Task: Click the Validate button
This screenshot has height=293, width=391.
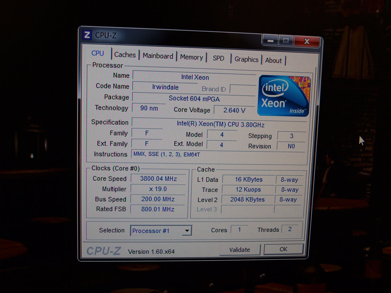Action: 240,250
